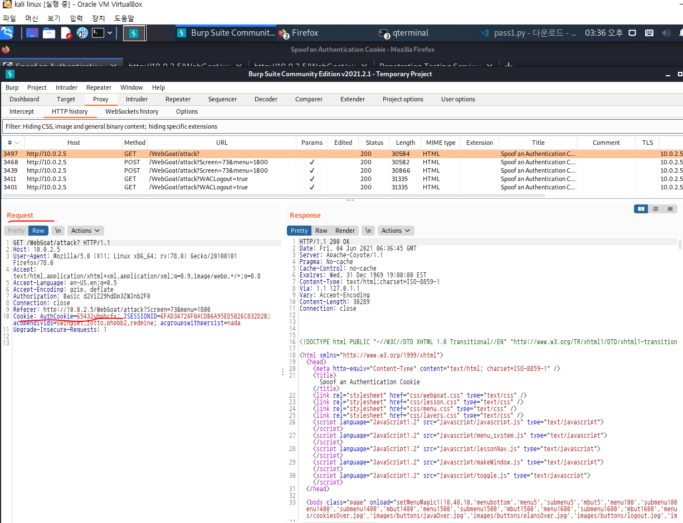This screenshot has height=523, width=683.
Task: Switch to qterminal taskbar entry
Action: (x=403, y=33)
